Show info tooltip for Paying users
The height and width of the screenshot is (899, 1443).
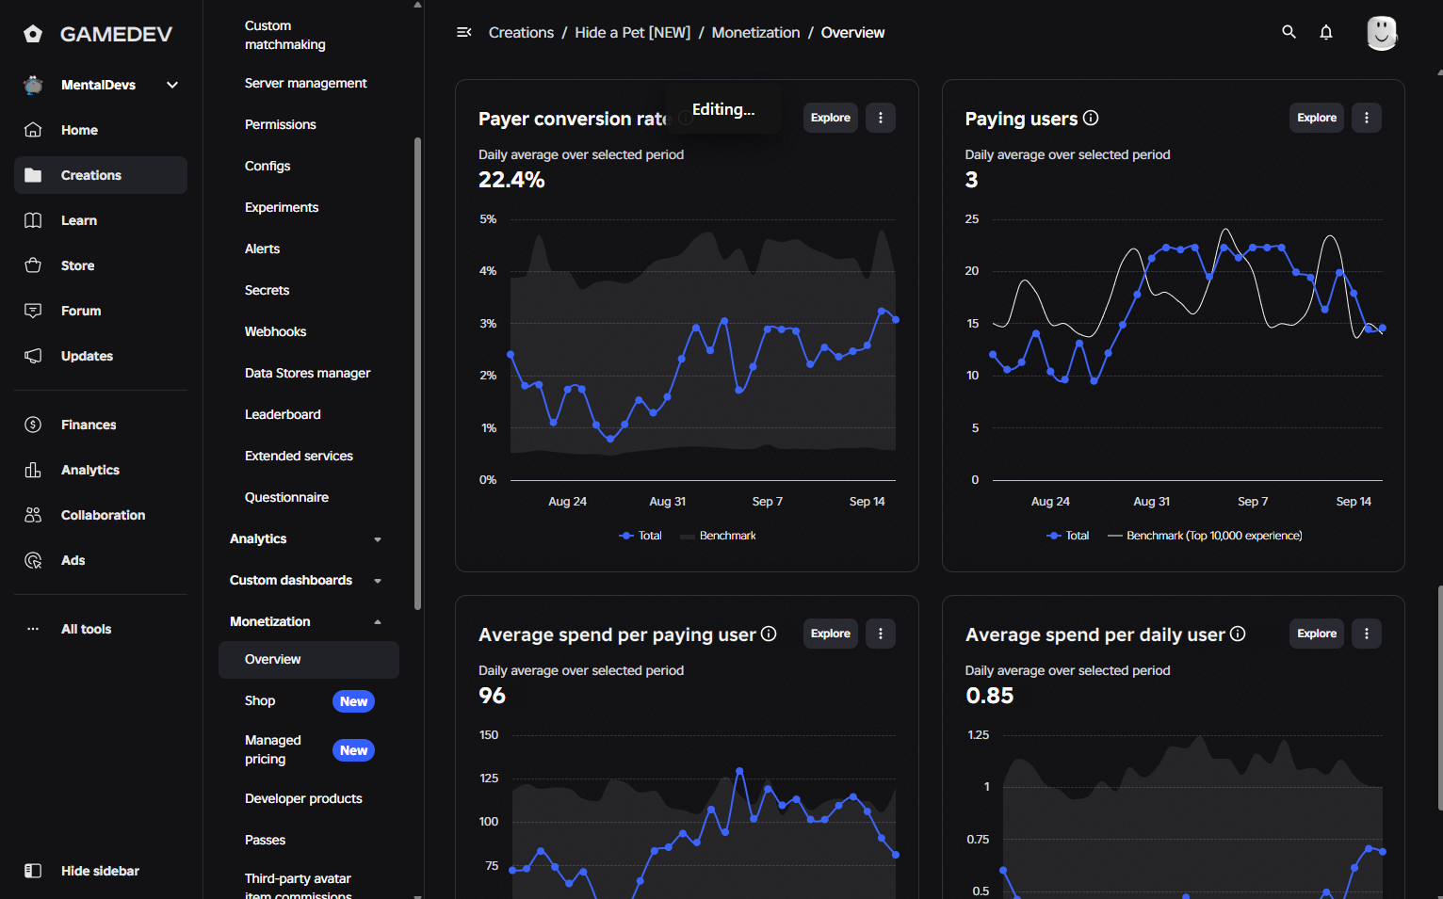1091,118
